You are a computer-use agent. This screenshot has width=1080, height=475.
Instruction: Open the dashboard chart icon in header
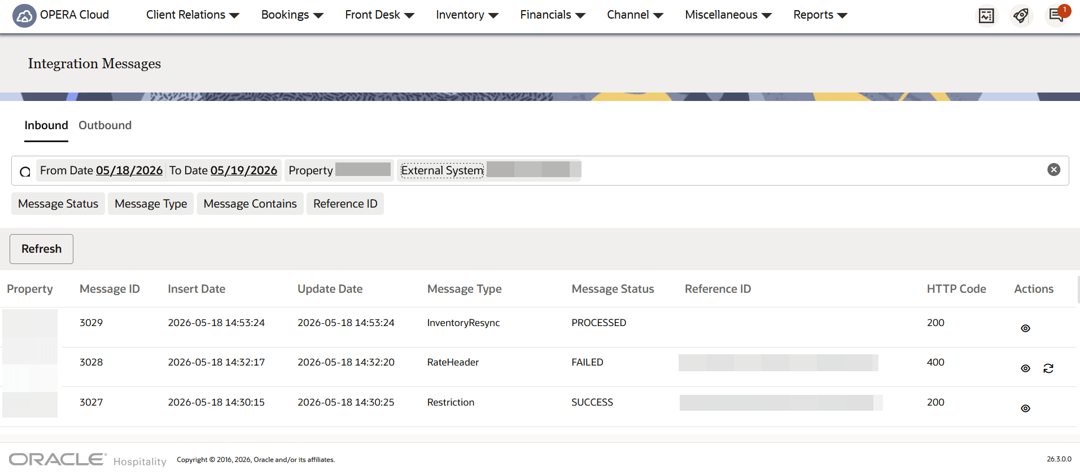click(x=986, y=16)
